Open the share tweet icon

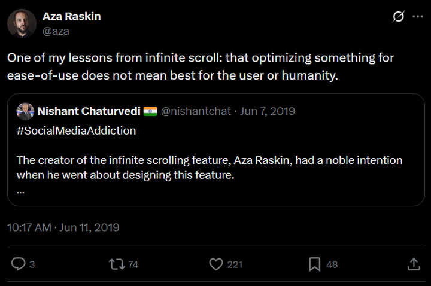(413, 264)
